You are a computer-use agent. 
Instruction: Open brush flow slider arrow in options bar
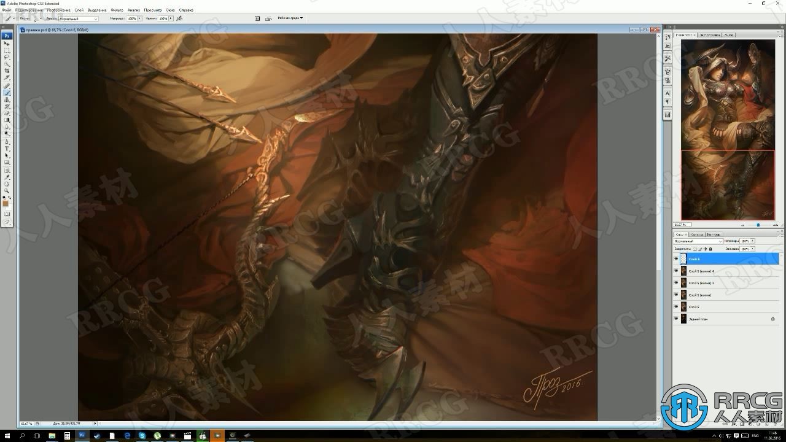tap(171, 18)
